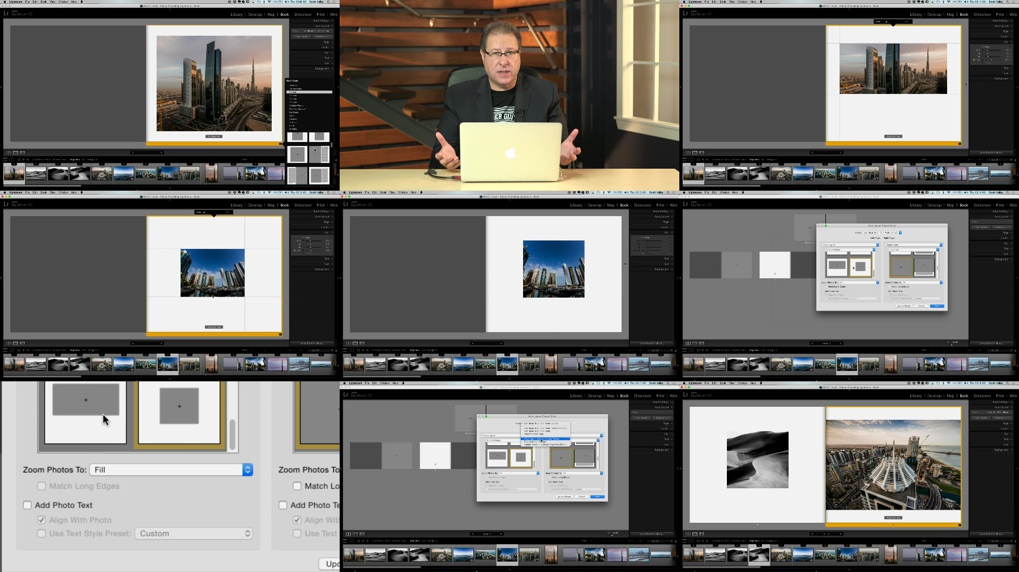Click the Lightroom Lr logo in the top-left frame

tap(6, 13)
